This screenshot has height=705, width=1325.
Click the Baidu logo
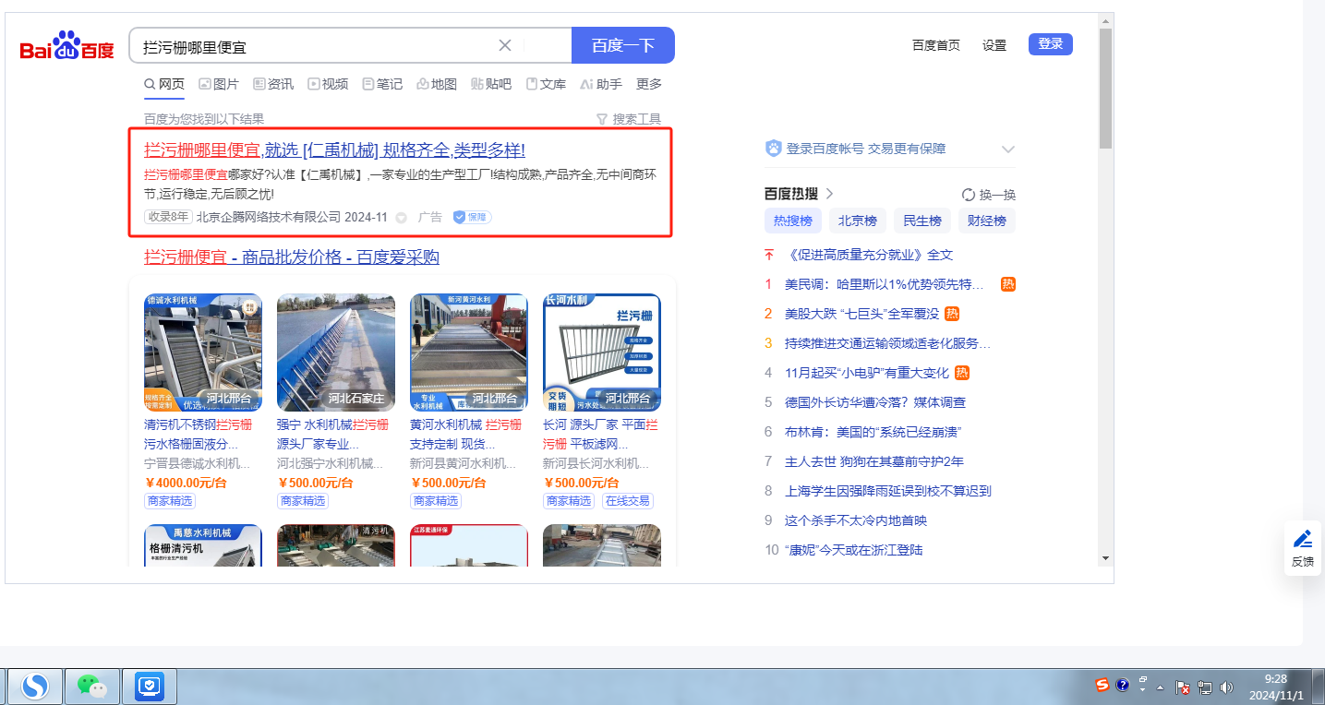click(67, 45)
